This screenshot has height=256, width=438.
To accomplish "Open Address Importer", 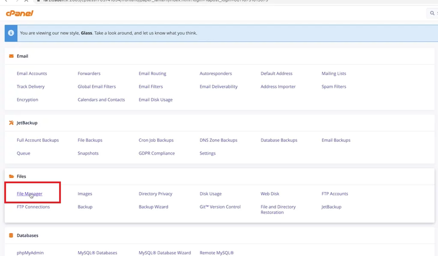I will 278,87.
